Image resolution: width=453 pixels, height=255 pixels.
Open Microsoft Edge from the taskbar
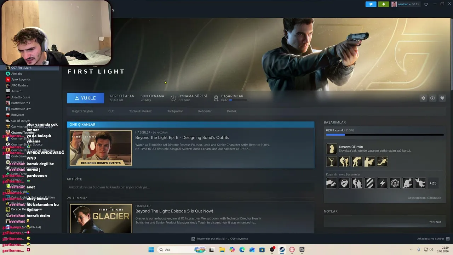tap(242, 250)
